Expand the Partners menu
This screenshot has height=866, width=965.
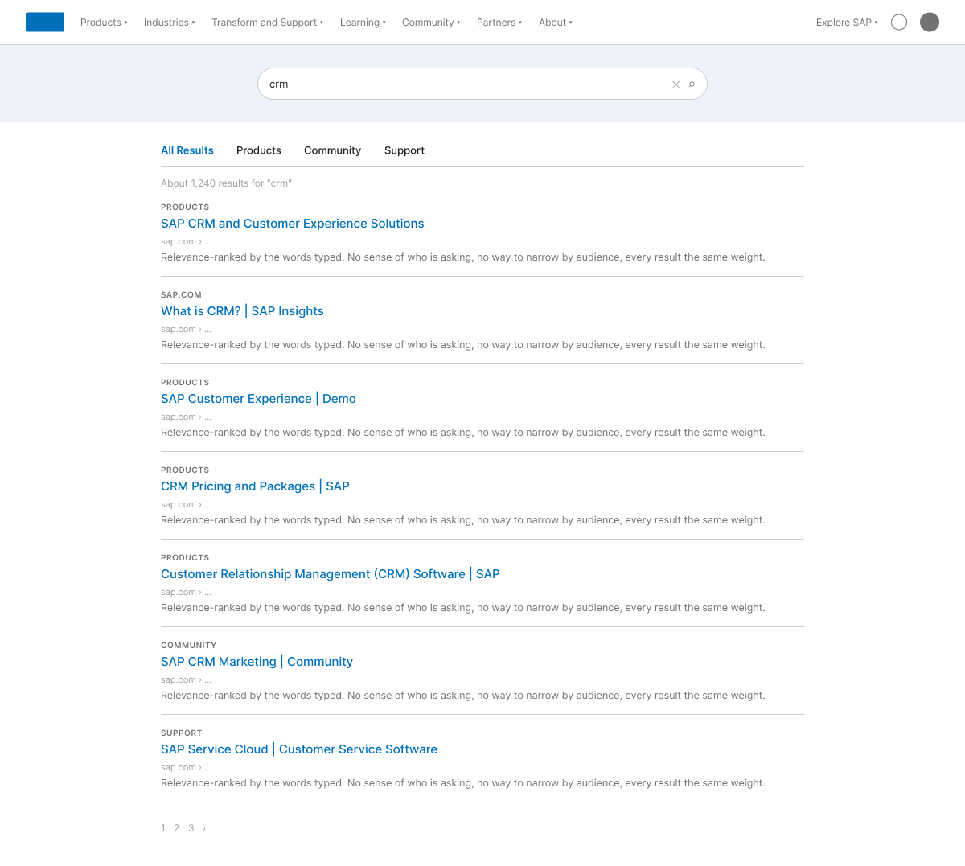click(x=499, y=23)
